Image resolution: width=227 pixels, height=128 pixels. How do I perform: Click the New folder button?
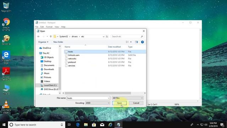click(x=58, y=42)
